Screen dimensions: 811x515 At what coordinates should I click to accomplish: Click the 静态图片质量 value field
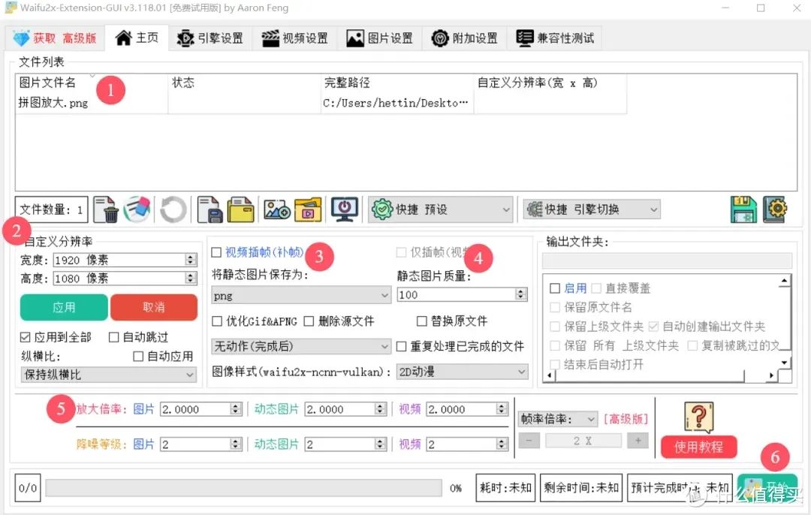(x=457, y=295)
